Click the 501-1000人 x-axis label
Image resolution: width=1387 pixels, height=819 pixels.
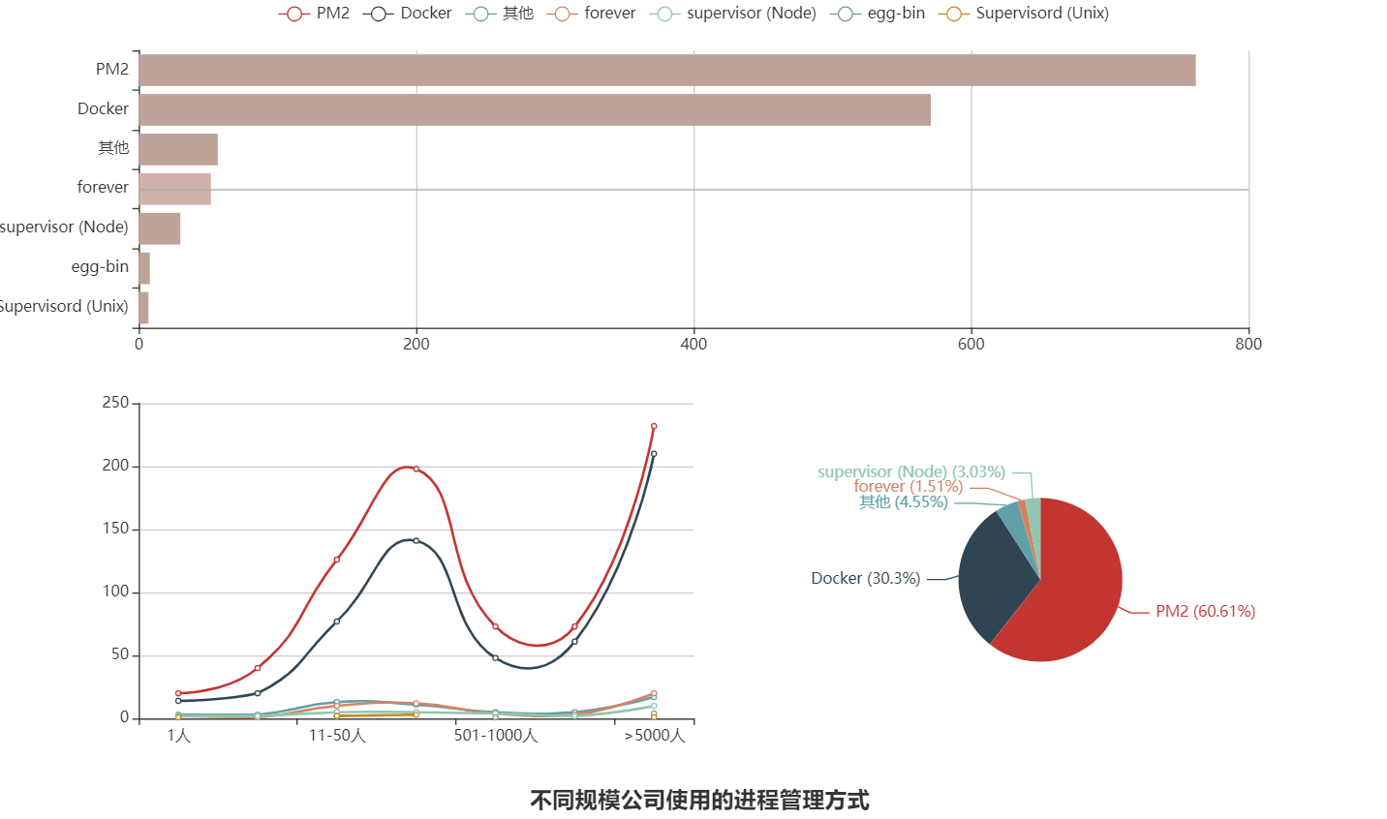496,736
